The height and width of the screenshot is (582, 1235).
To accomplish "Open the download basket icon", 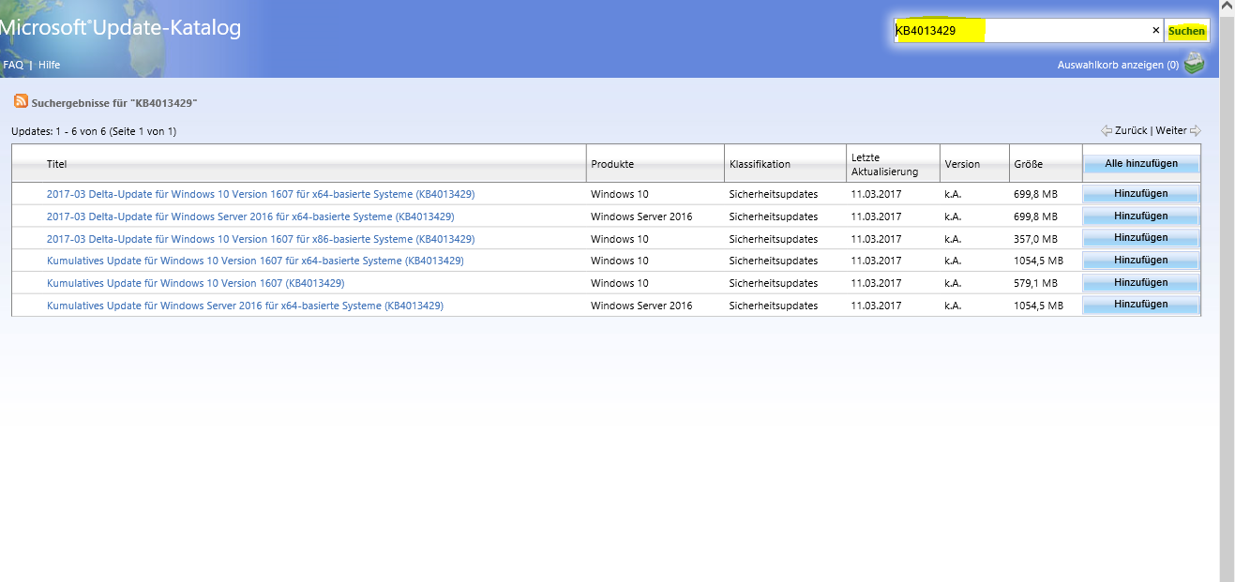I will [1194, 64].
